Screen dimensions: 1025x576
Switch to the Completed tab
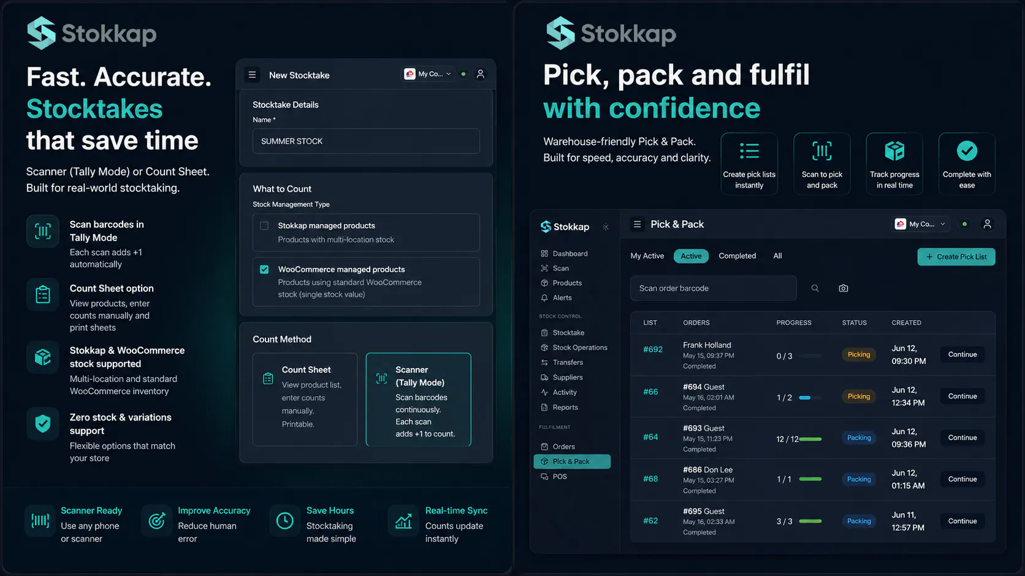(x=737, y=256)
